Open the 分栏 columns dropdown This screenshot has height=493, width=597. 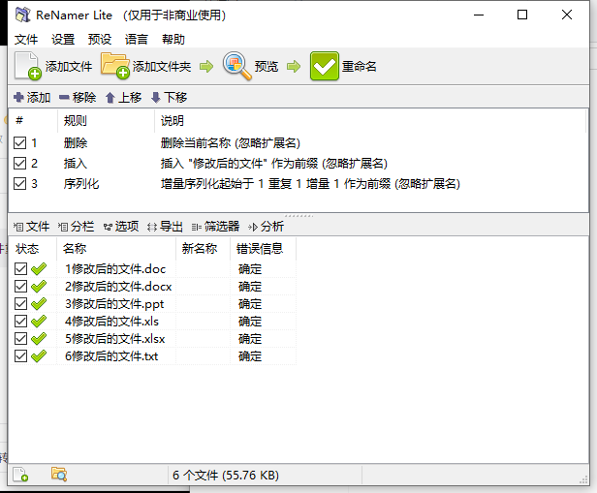tap(76, 227)
